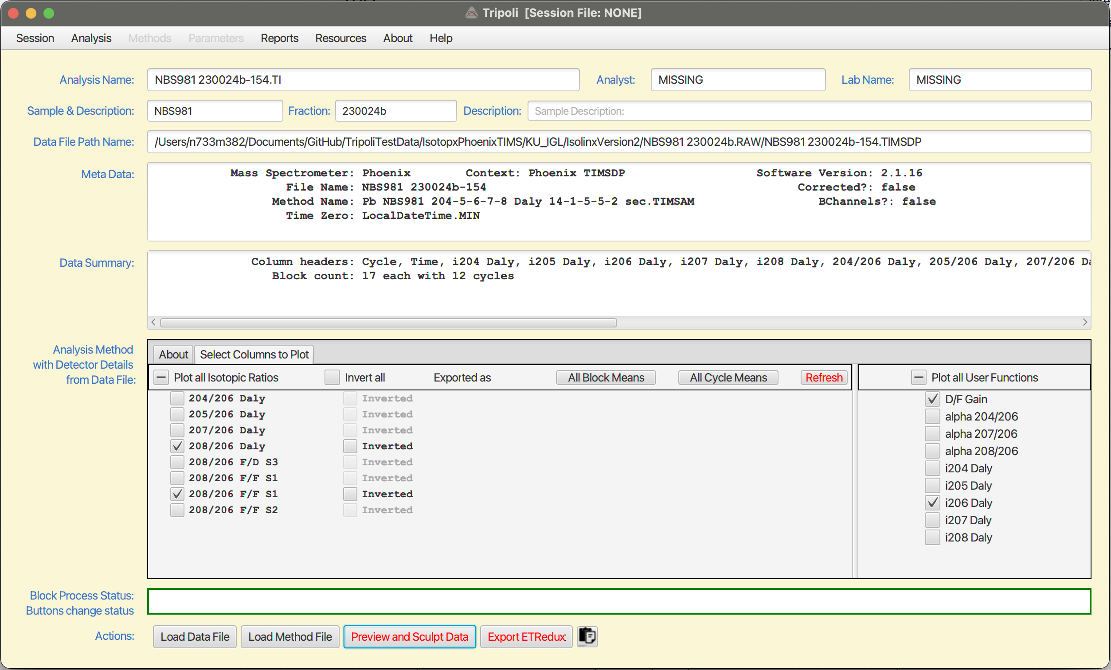This screenshot has width=1111, height=670.
Task: Toggle the 208/206 F/F S1 checkbox off
Action: pyautogui.click(x=176, y=493)
